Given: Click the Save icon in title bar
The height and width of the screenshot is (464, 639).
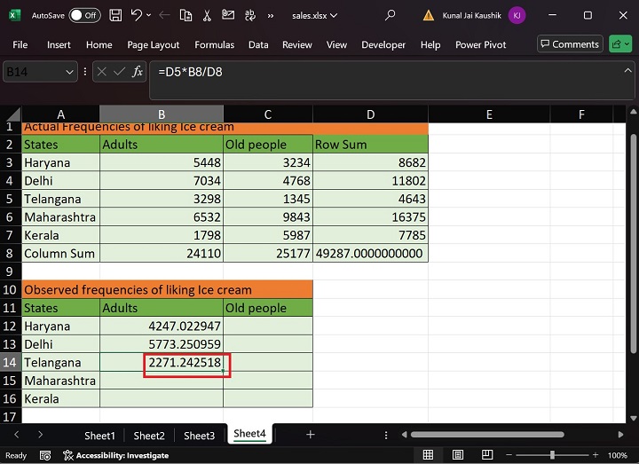Looking at the screenshot, I should point(115,15).
